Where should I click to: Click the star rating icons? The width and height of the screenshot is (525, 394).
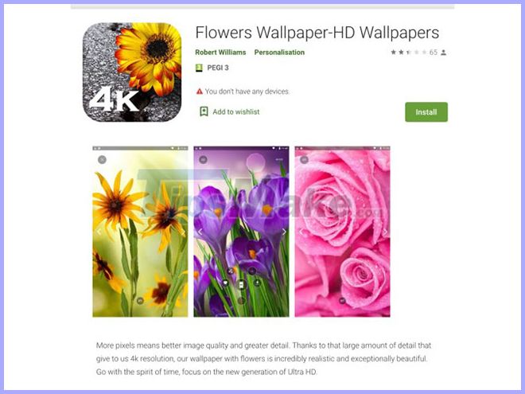pyautogui.click(x=409, y=53)
